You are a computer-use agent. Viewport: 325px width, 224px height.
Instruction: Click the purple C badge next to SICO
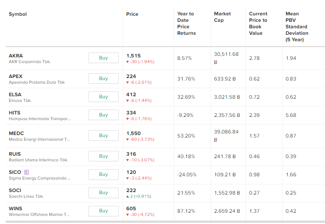[26, 172]
